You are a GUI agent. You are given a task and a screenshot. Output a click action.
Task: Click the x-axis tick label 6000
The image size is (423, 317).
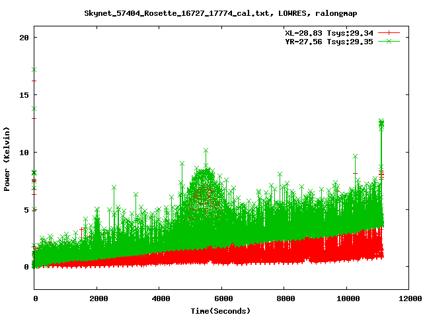[x=223, y=299]
